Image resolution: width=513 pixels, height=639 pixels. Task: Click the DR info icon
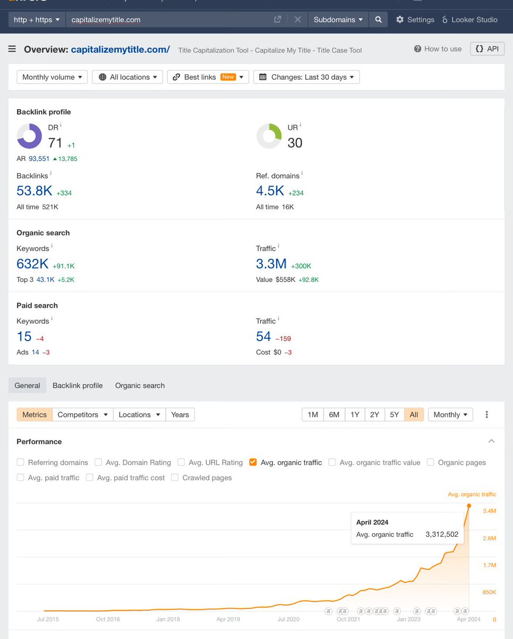click(x=61, y=125)
